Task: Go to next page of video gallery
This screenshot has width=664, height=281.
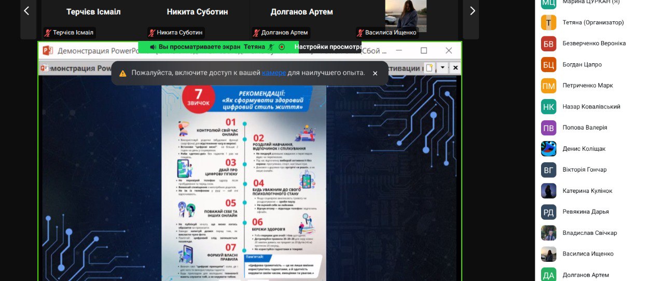Action: coord(472,11)
